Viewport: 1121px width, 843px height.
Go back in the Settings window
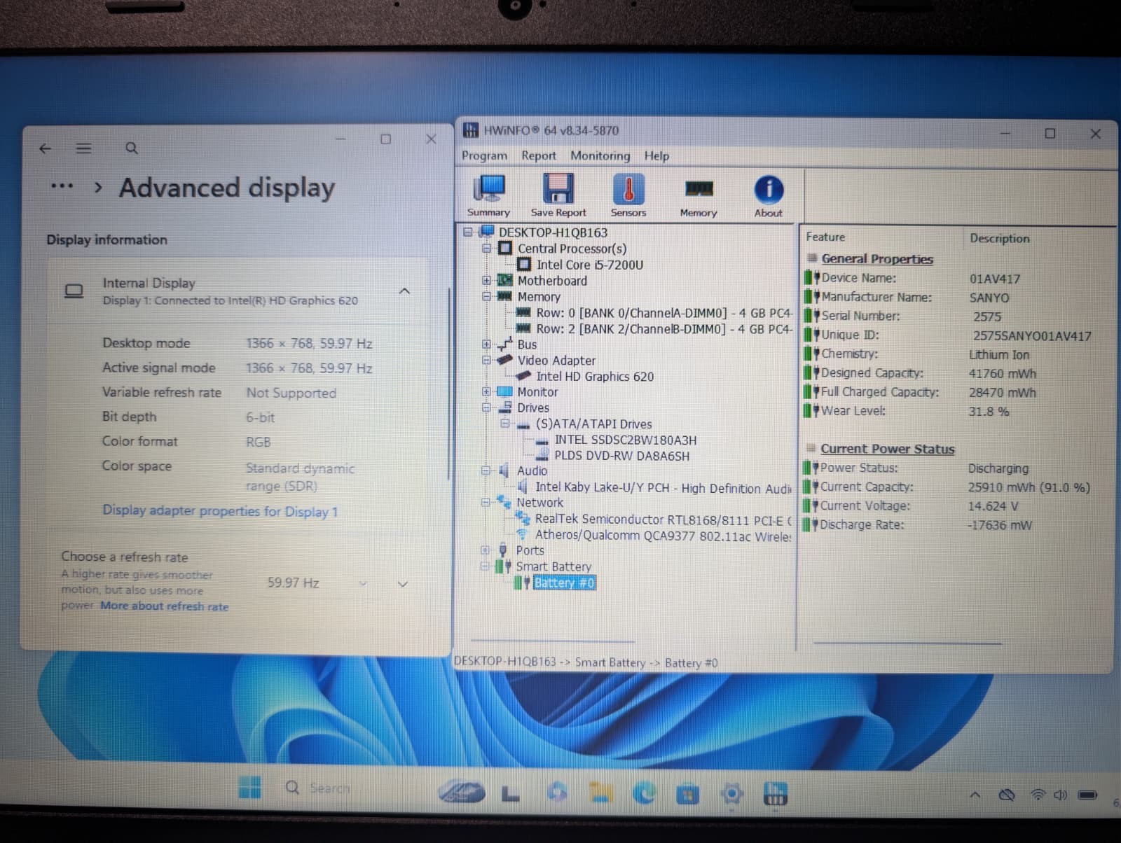click(46, 148)
